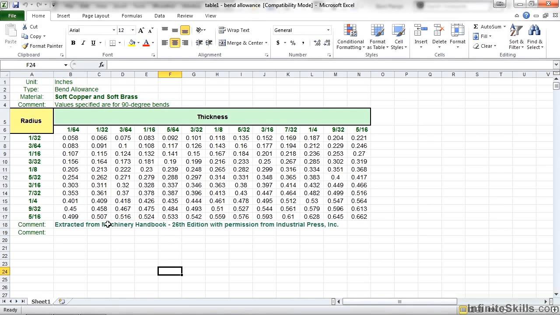Align text left

pos(165,43)
